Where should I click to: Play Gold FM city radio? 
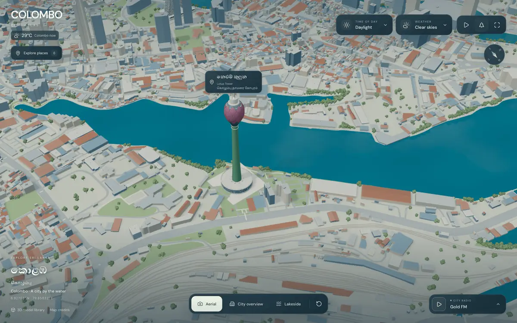click(439, 304)
